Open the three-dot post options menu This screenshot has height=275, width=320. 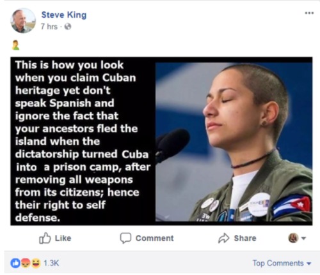[309, 13]
